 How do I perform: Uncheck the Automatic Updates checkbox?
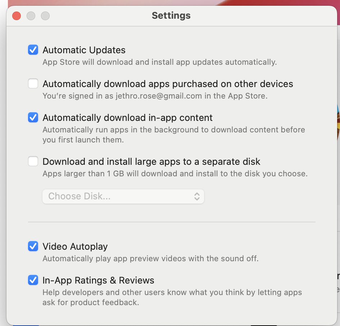33,50
